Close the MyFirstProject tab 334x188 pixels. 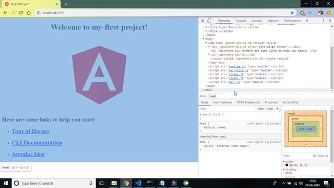pos(57,4)
